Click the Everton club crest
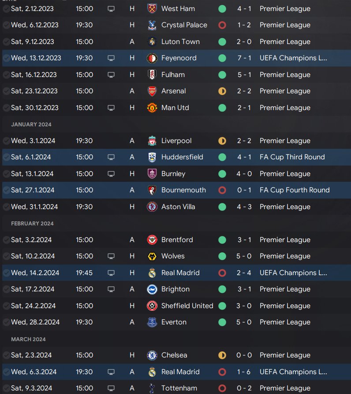351x394 pixels. point(152,322)
